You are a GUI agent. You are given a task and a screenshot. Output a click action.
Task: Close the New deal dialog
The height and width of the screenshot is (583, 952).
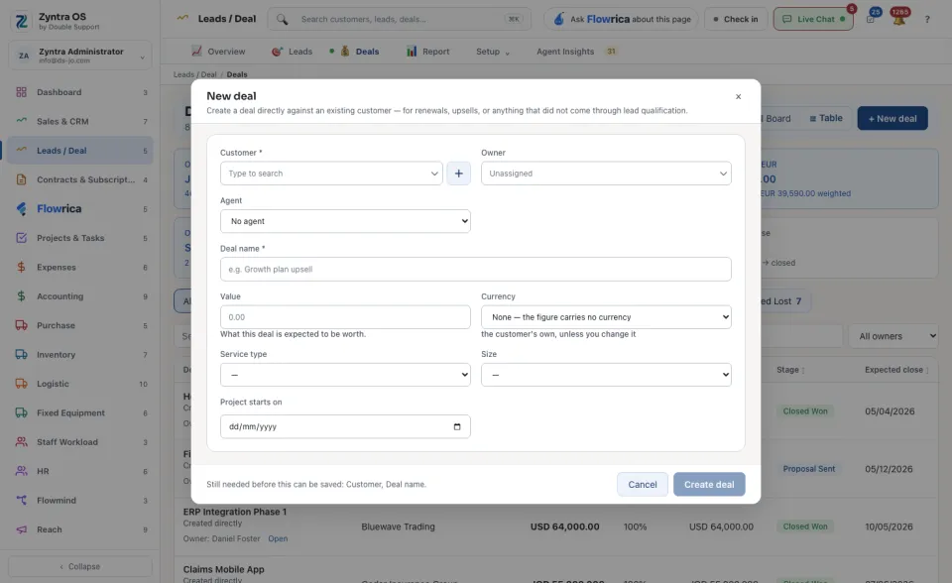click(738, 96)
